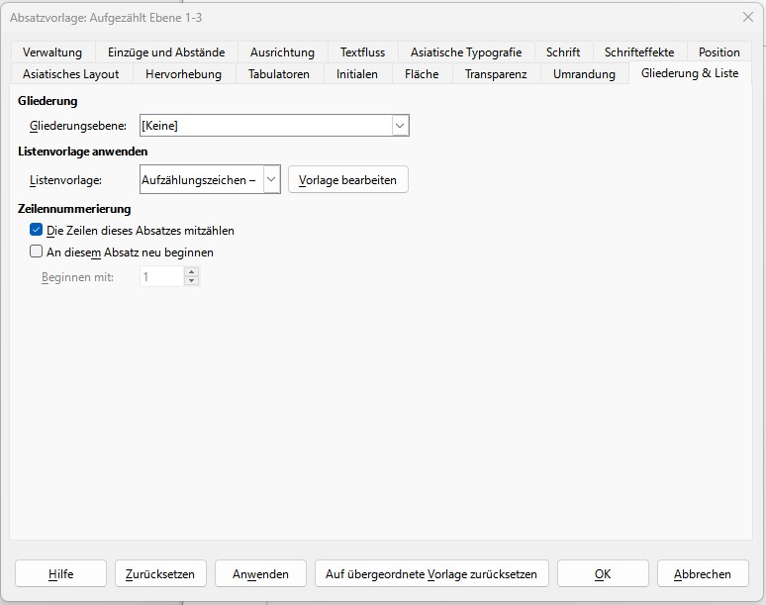Select the Position tab
Image resolution: width=766 pixels, height=605 pixels.
[719, 51]
